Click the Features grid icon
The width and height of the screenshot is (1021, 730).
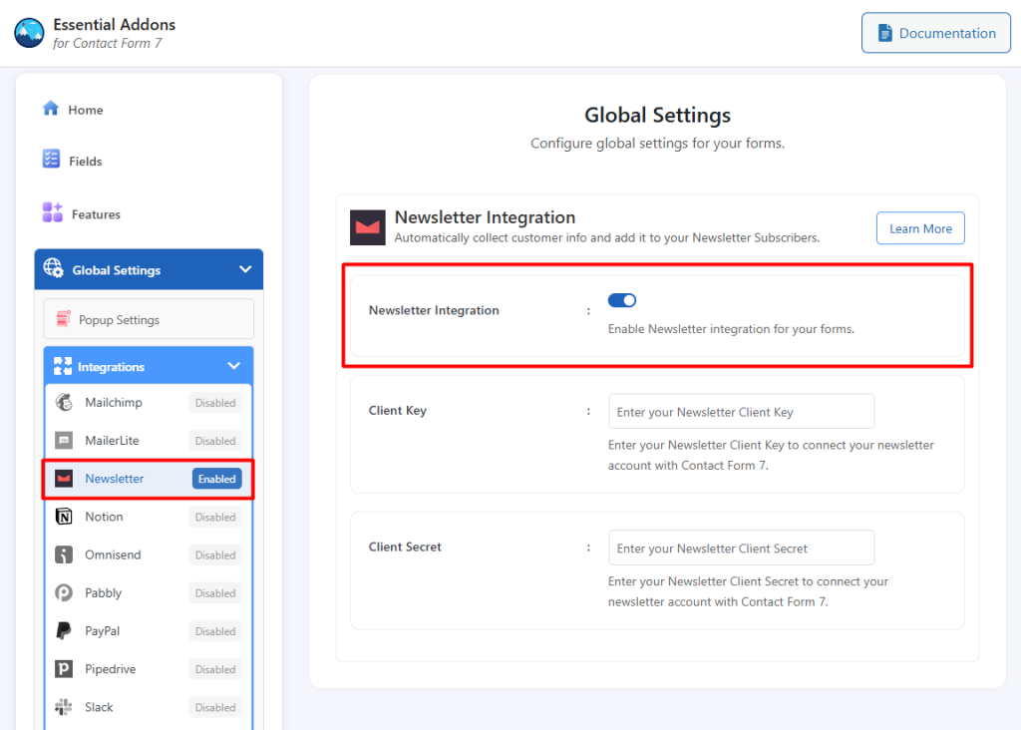[x=53, y=212]
